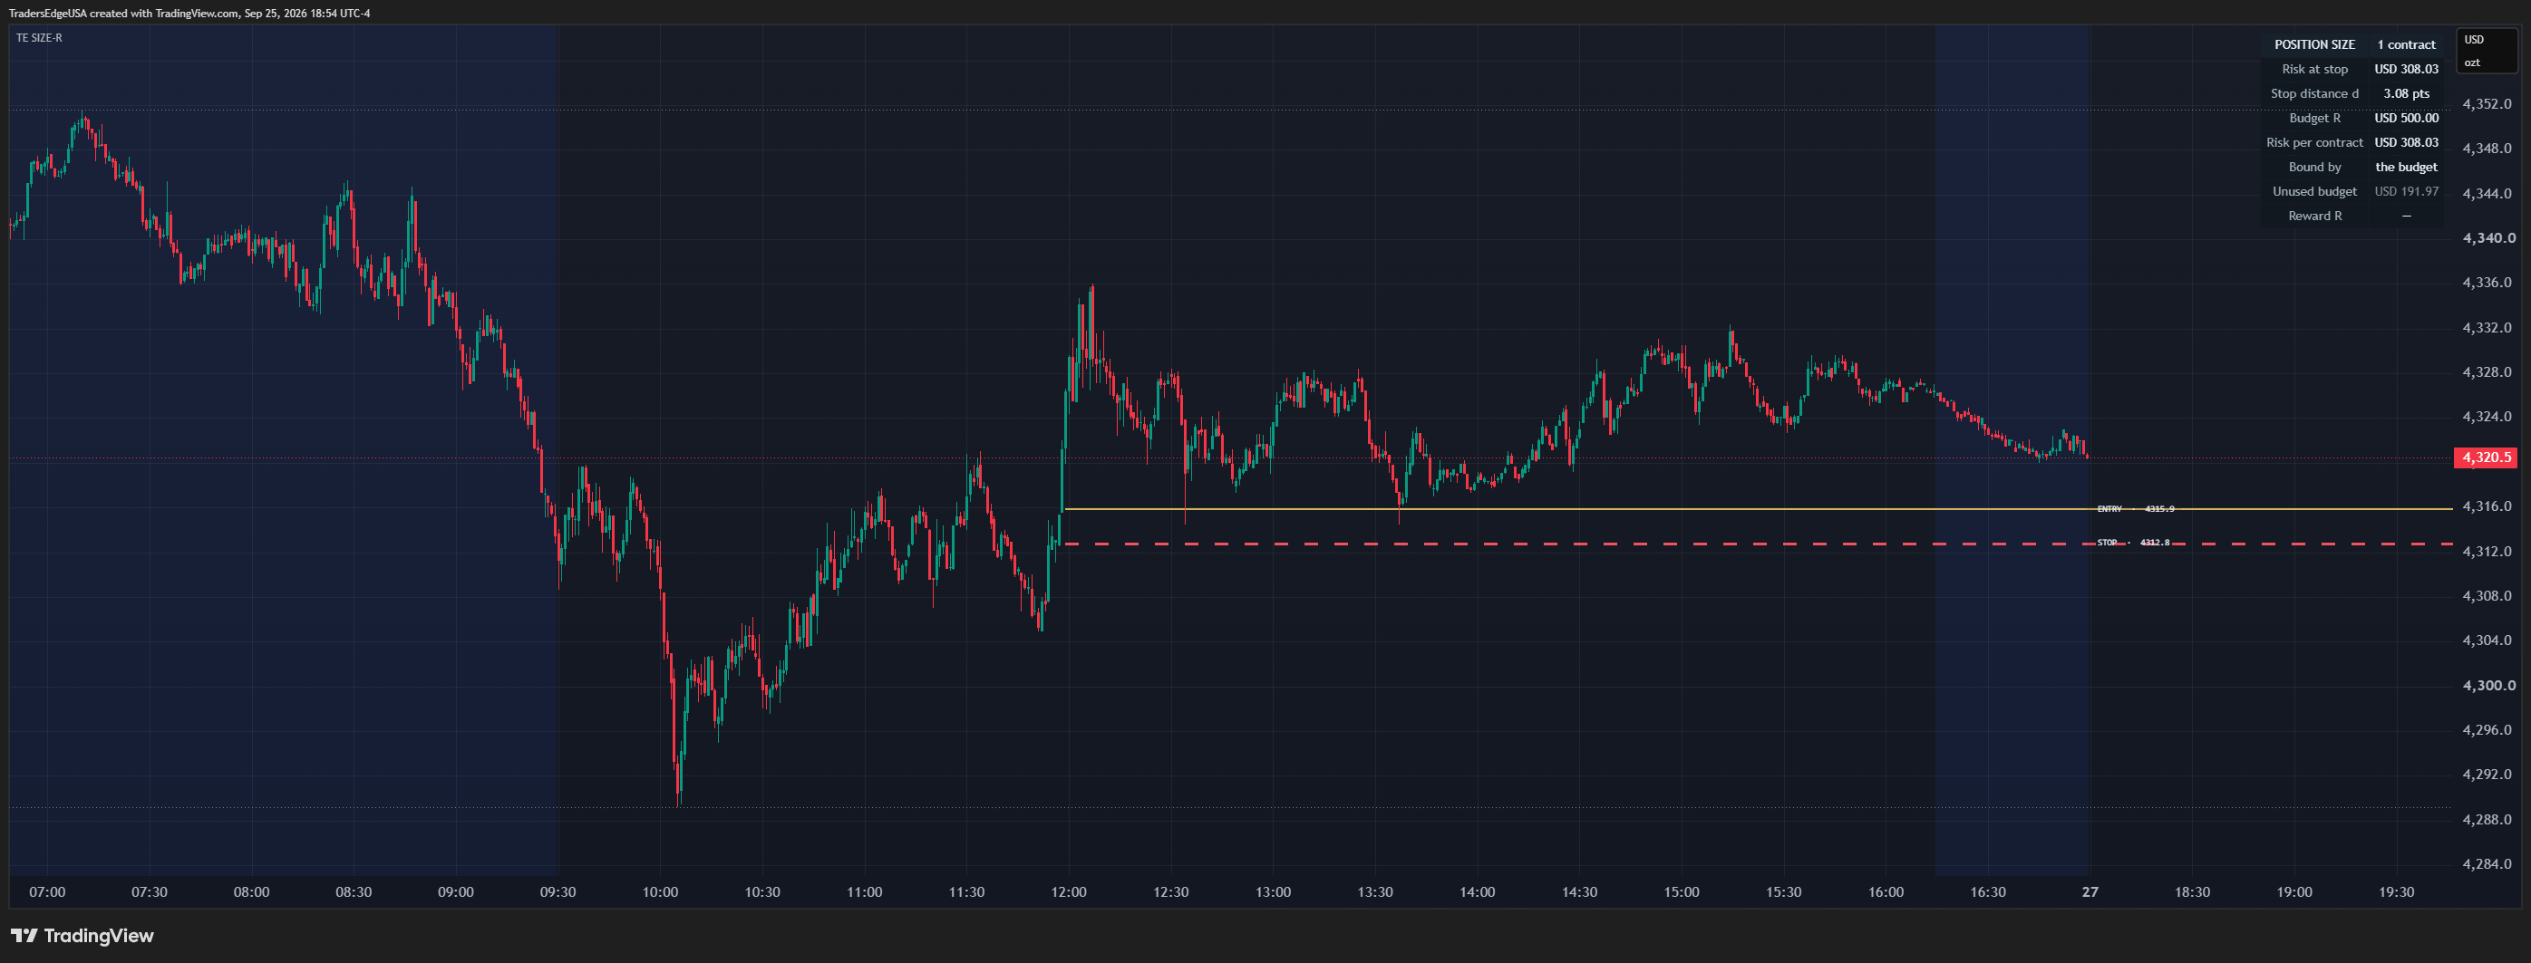Image resolution: width=2531 pixels, height=963 pixels.
Task: Click the 19:30 time axis label
Action: pos(2397,892)
